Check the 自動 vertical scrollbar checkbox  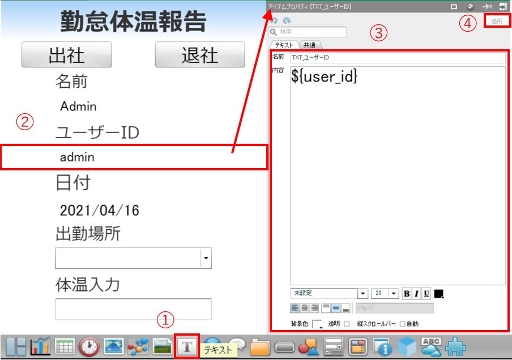[403, 324]
